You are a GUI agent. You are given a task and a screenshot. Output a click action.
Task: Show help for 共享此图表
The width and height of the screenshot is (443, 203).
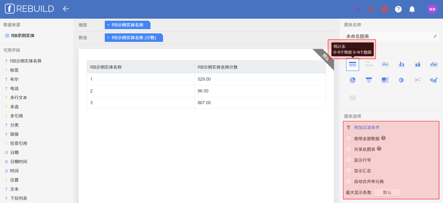(379, 148)
